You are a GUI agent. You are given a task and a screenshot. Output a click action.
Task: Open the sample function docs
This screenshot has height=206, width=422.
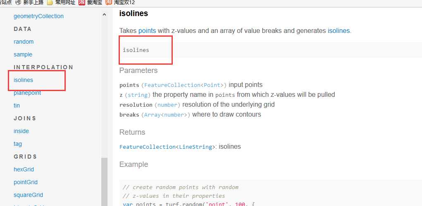(23, 54)
